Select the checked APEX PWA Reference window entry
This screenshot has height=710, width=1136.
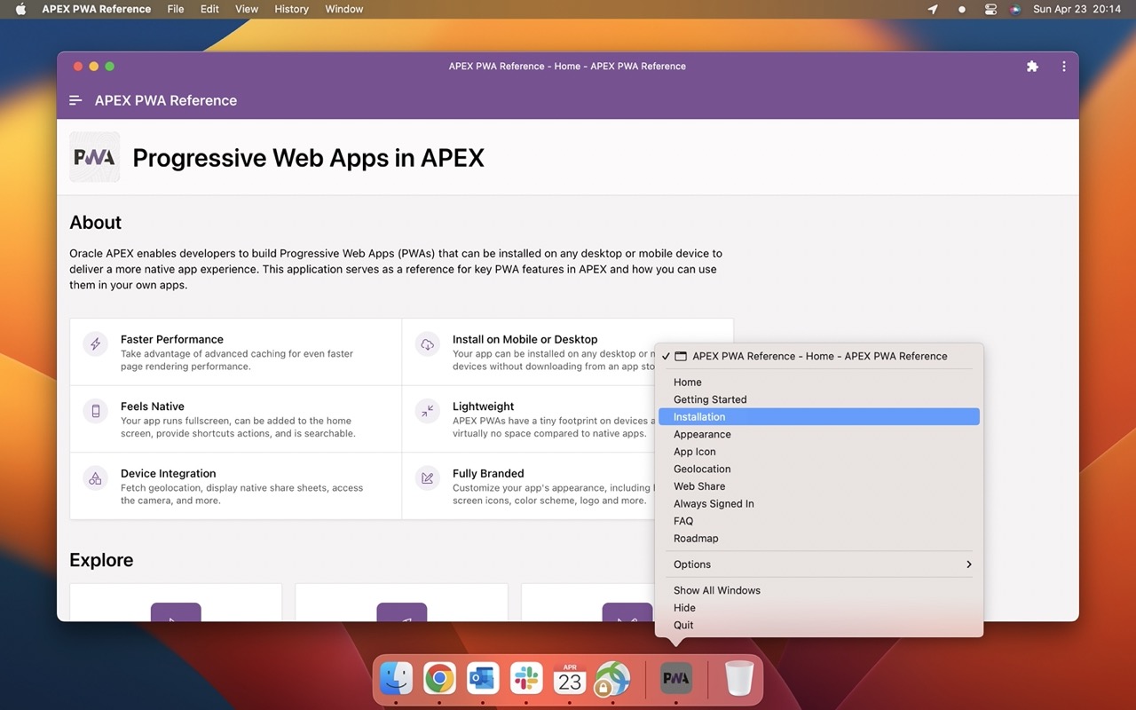pyautogui.click(x=818, y=356)
